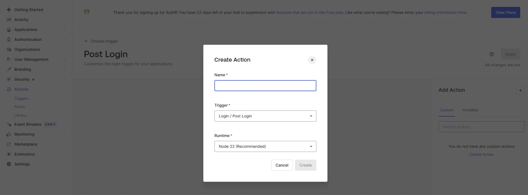Click the Authentication sidebar icon
The width and height of the screenshot is (528, 195).
click(x=9, y=39)
